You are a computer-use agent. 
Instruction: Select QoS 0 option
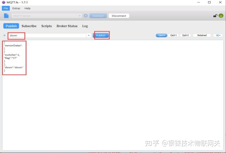(162, 35)
